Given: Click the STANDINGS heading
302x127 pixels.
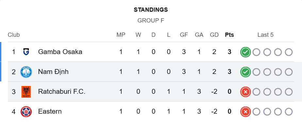Looking at the screenshot, I should click(x=151, y=10).
